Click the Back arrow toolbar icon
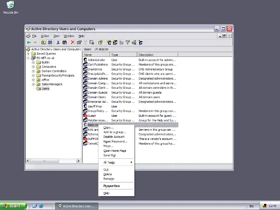This screenshot has height=210, width=280. [x=29, y=42]
